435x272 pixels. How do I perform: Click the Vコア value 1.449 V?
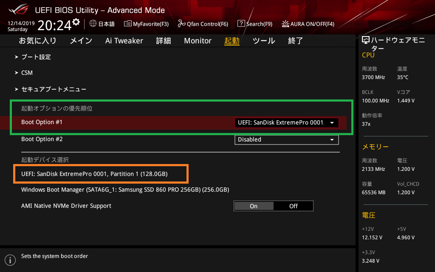point(406,100)
